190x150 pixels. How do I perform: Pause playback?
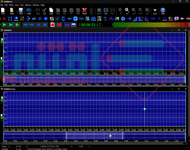click(x=39, y=25)
